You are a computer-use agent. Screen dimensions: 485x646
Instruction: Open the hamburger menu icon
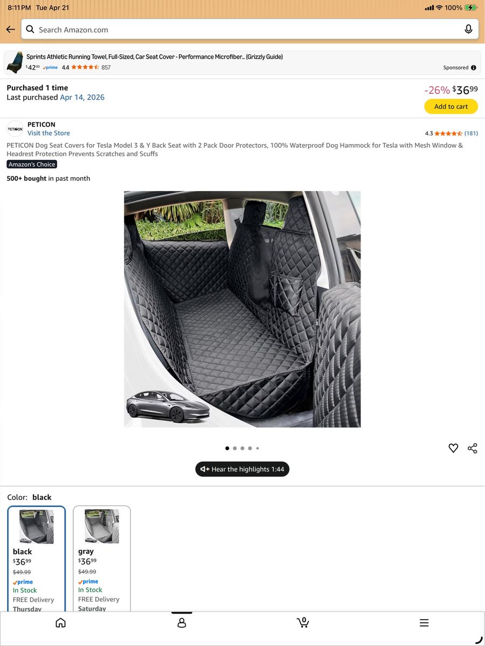[424, 623]
